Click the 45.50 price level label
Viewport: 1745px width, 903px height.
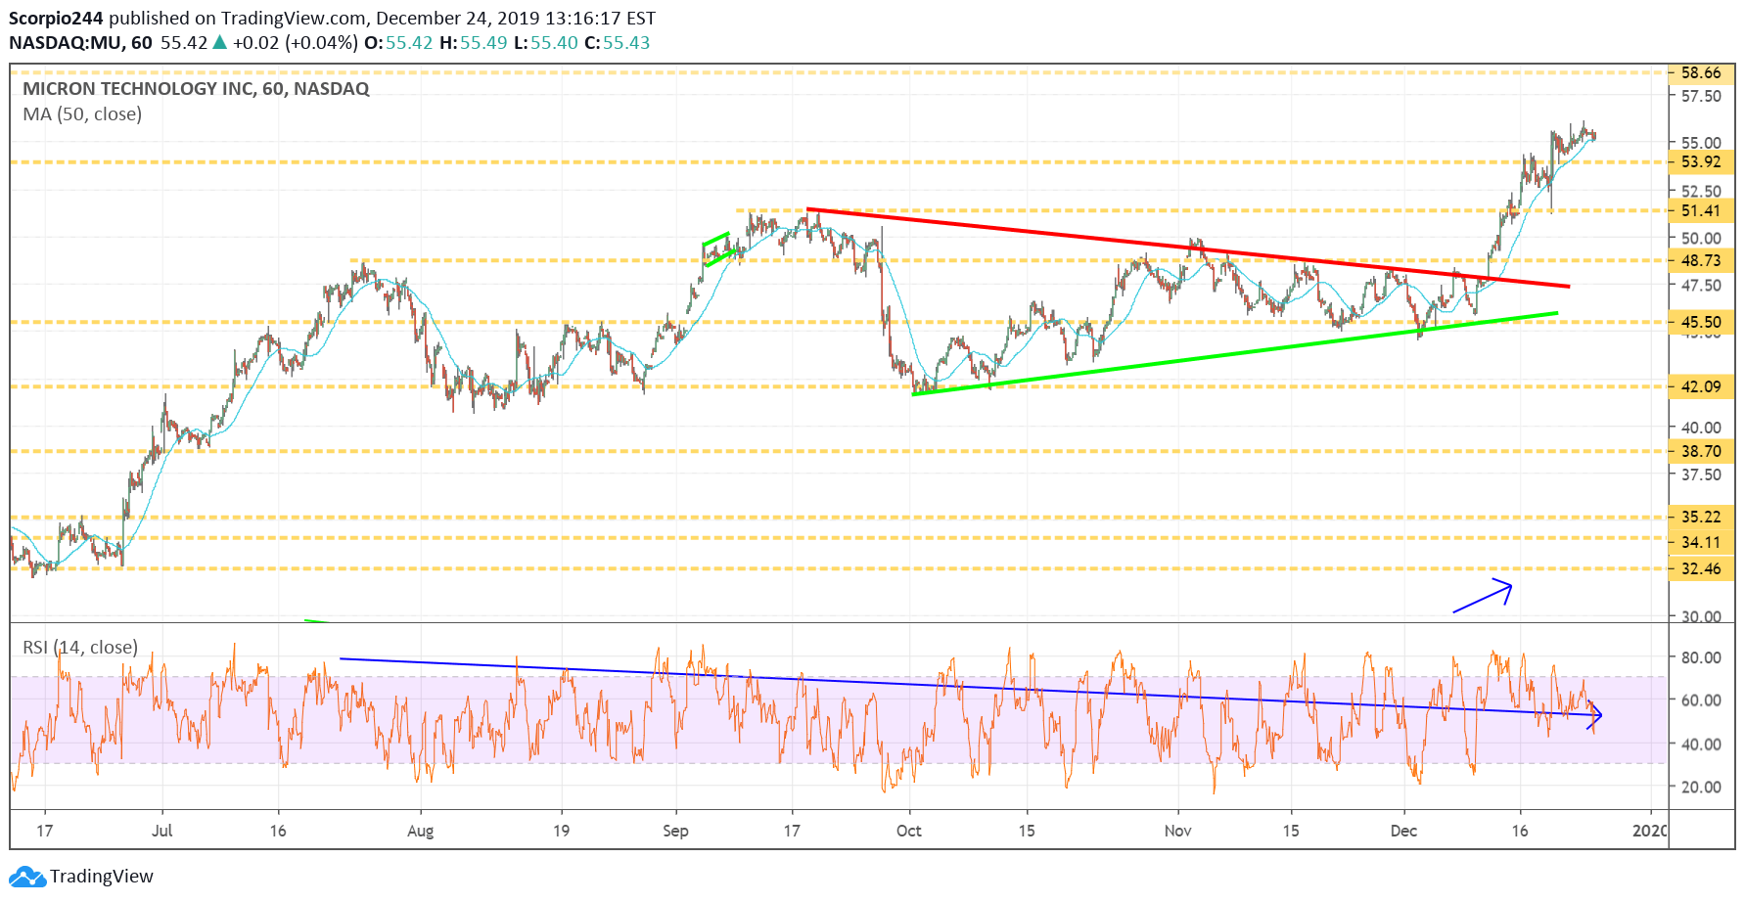pos(1701,323)
